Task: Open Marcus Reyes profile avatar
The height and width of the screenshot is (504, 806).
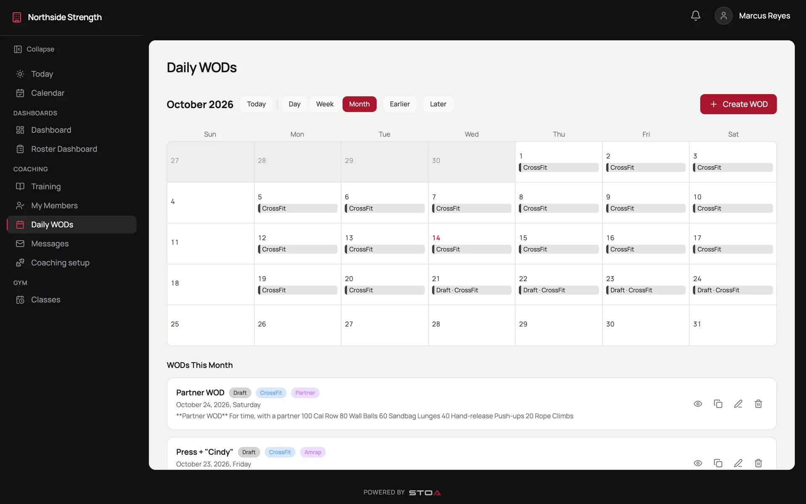Action: click(723, 16)
